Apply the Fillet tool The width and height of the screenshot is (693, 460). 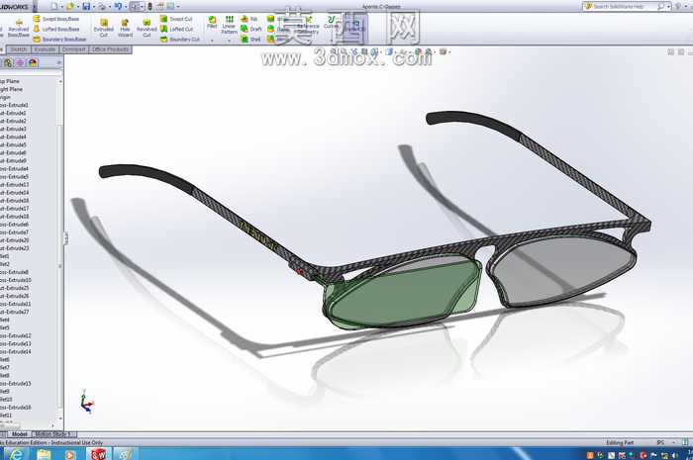point(212,23)
